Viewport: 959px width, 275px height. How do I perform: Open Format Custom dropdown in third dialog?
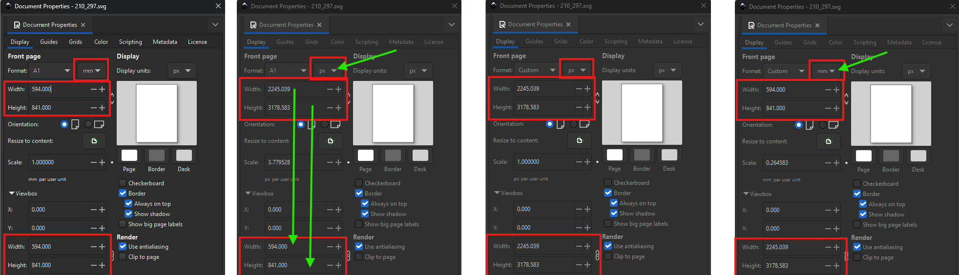pyautogui.click(x=536, y=70)
